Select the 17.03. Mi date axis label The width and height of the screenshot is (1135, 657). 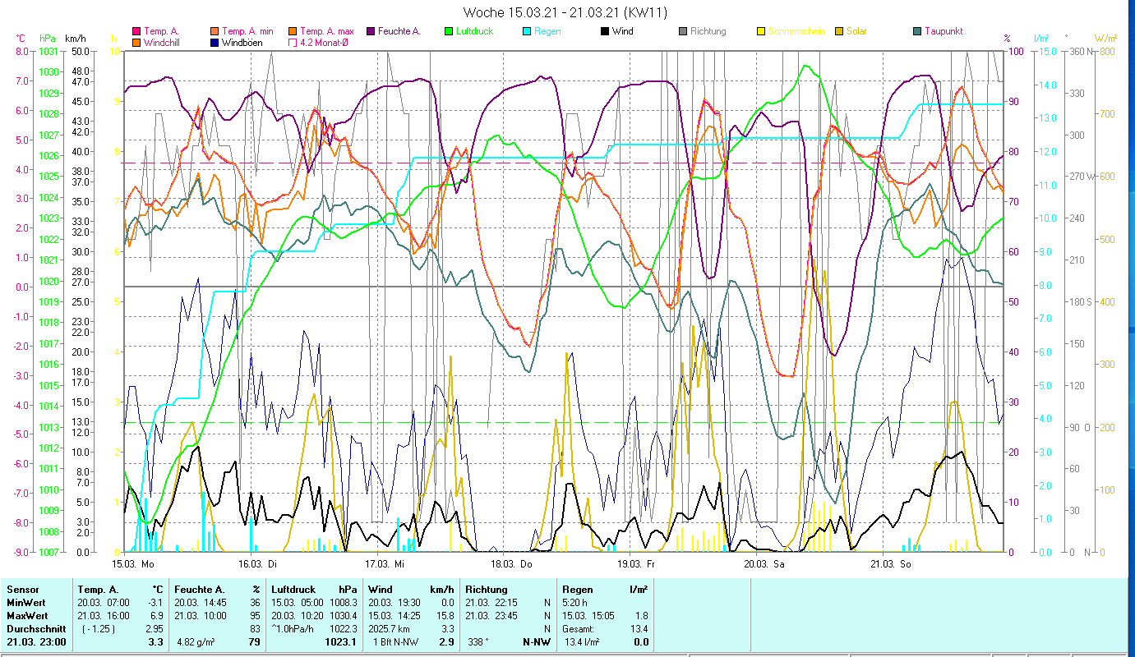[x=385, y=564]
